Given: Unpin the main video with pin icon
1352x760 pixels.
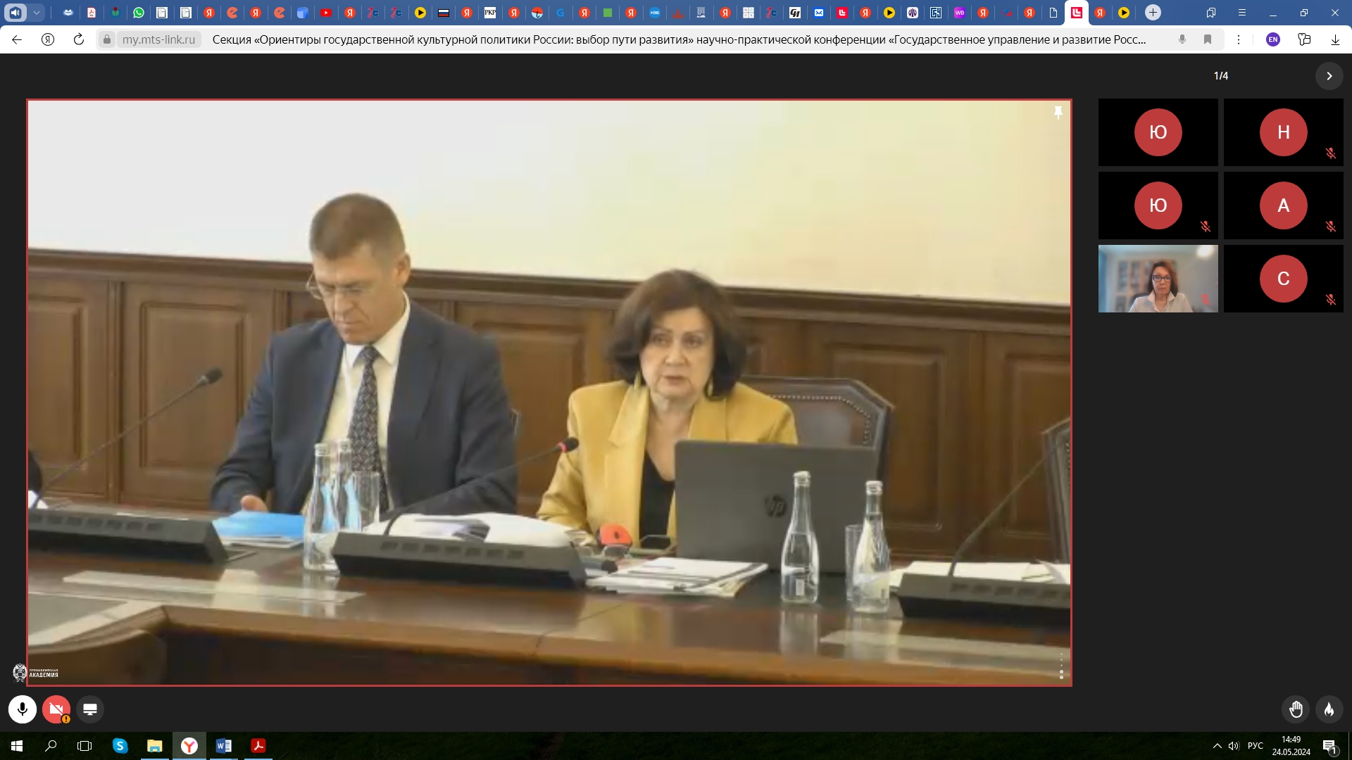Looking at the screenshot, I should click(1058, 113).
